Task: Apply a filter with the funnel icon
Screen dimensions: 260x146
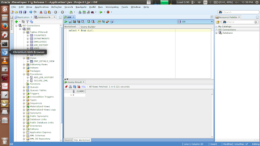Action: click(x=27, y=21)
